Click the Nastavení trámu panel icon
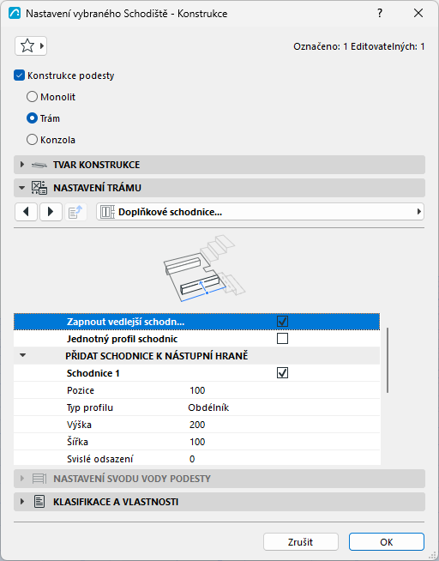The height and width of the screenshot is (561, 439). tap(39, 188)
